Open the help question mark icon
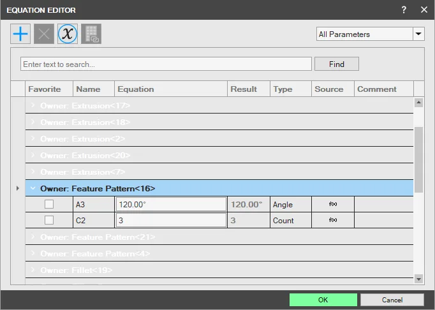Viewport: 435px width, 310px height. click(404, 10)
